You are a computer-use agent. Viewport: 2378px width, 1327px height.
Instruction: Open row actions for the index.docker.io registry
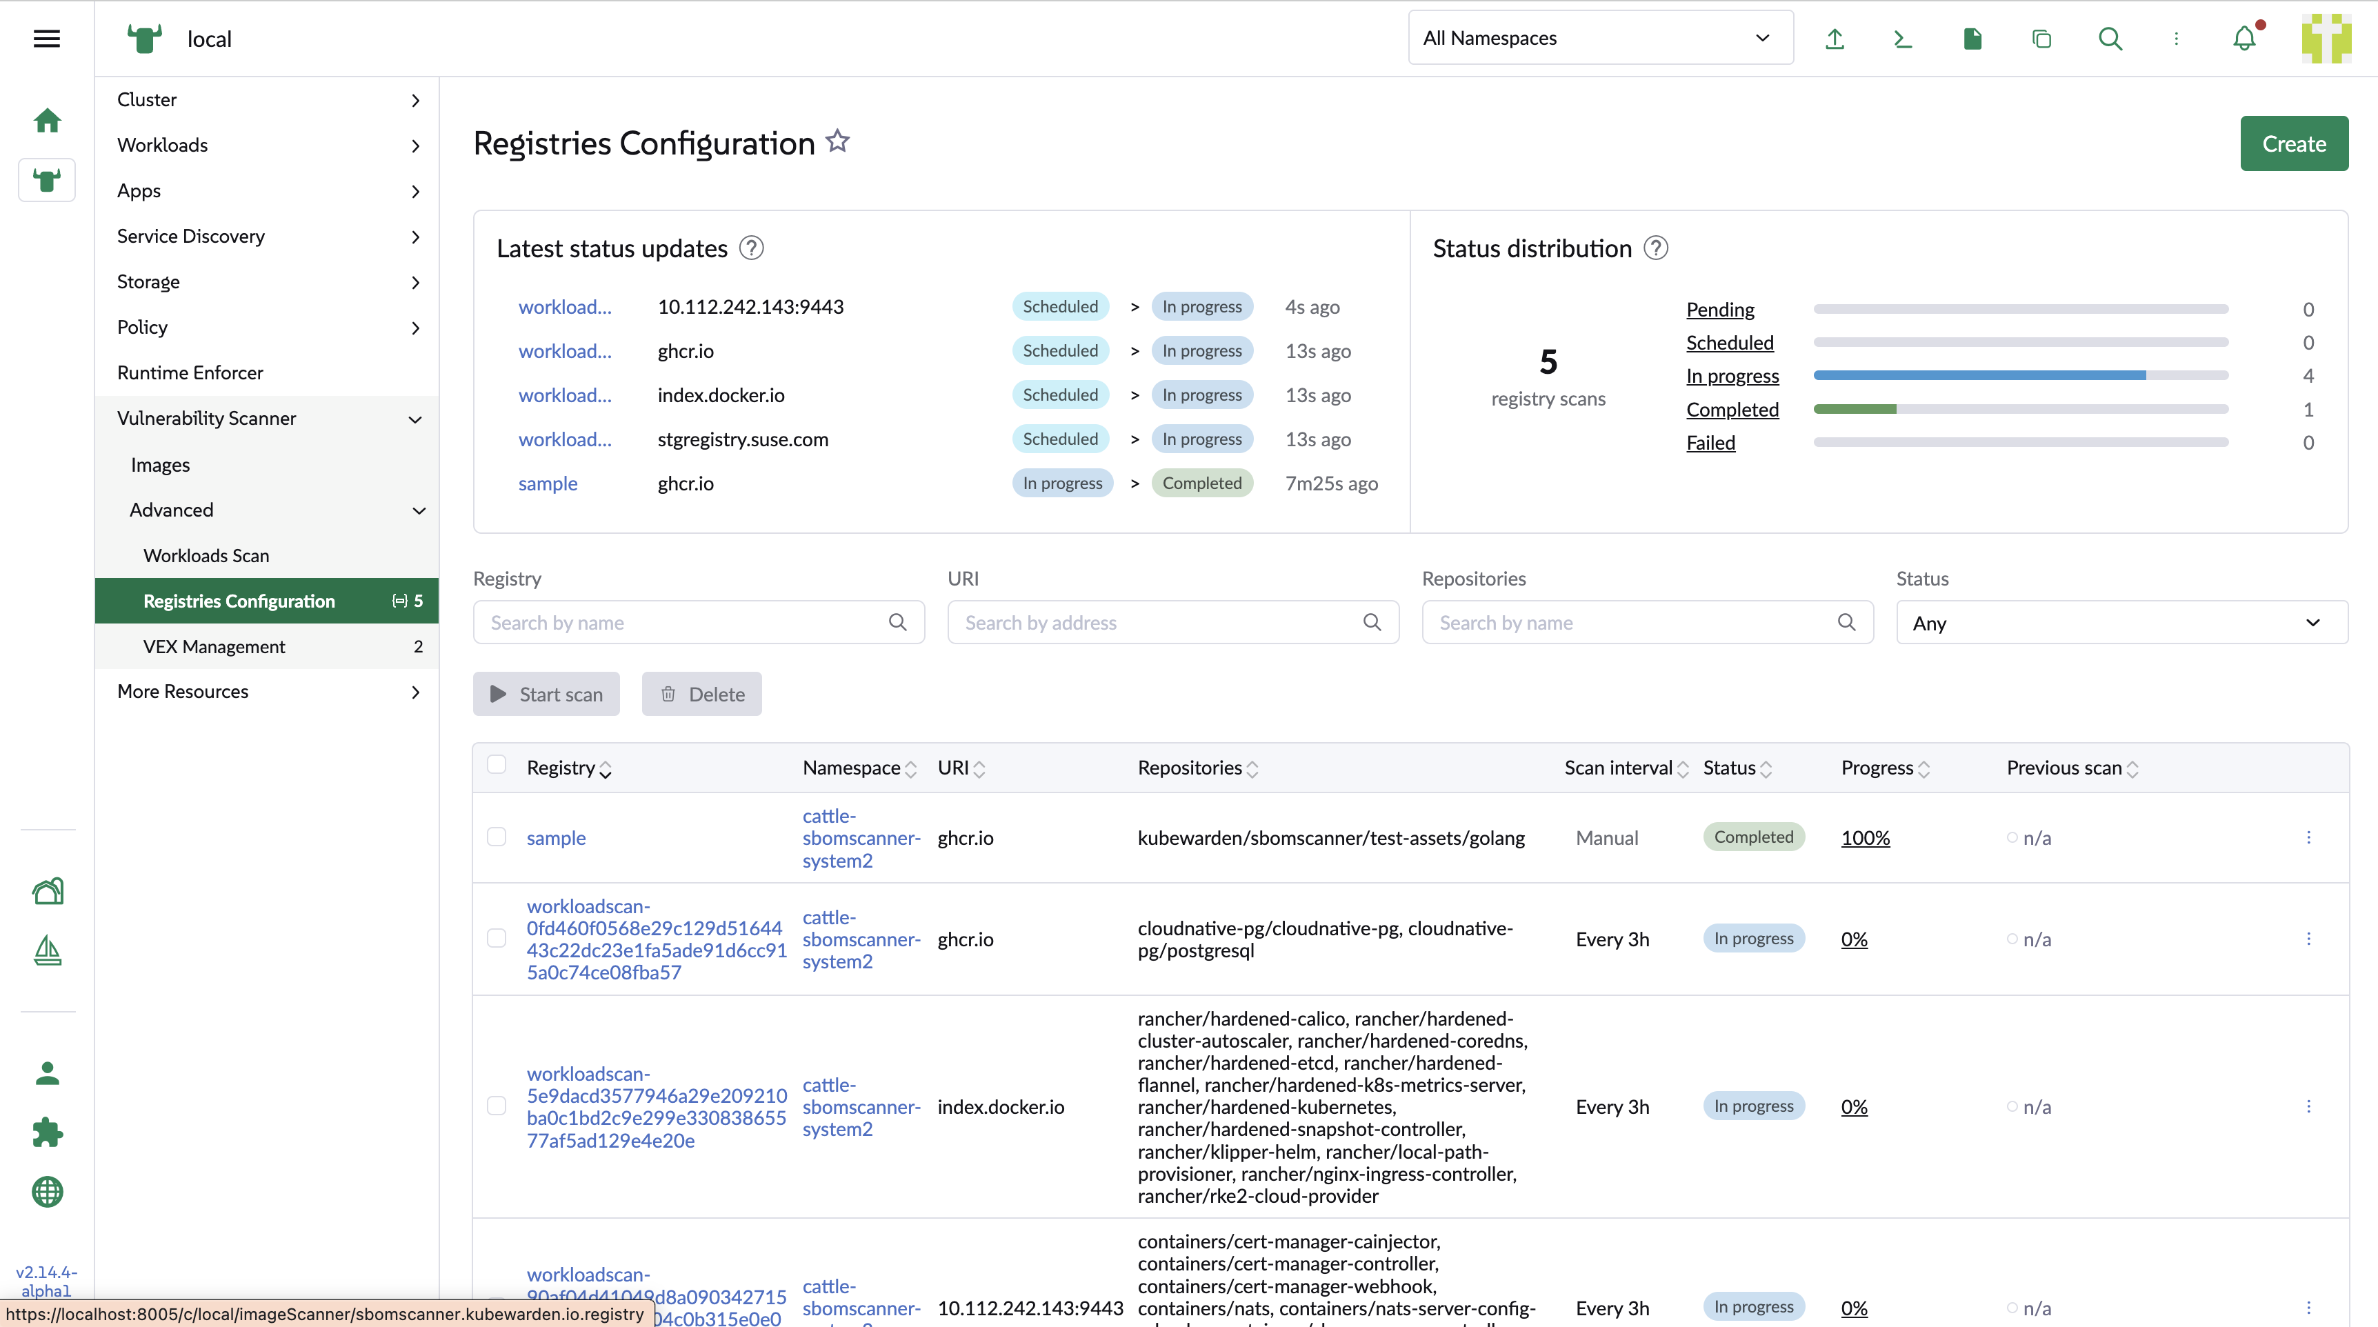(2308, 1106)
